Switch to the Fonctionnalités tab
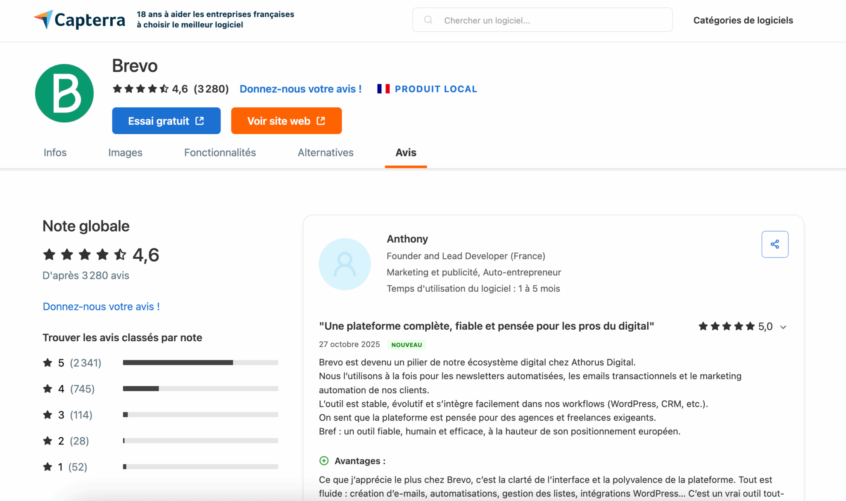Image resolution: width=846 pixels, height=501 pixels. click(x=220, y=152)
